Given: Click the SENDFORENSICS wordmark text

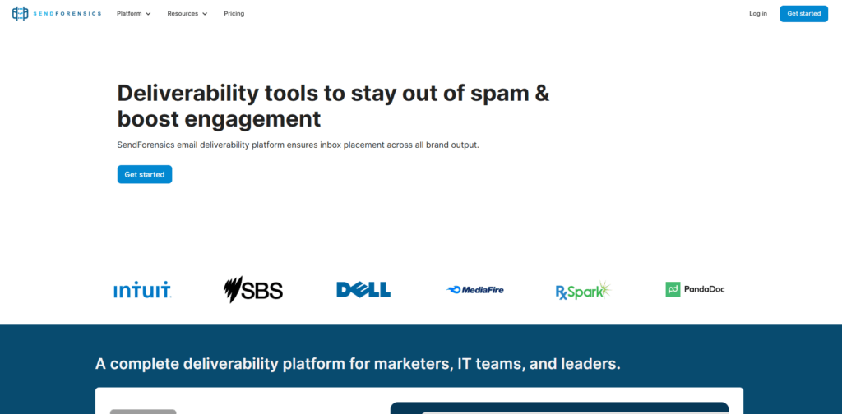Looking at the screenshot, I should coord(66,13).
